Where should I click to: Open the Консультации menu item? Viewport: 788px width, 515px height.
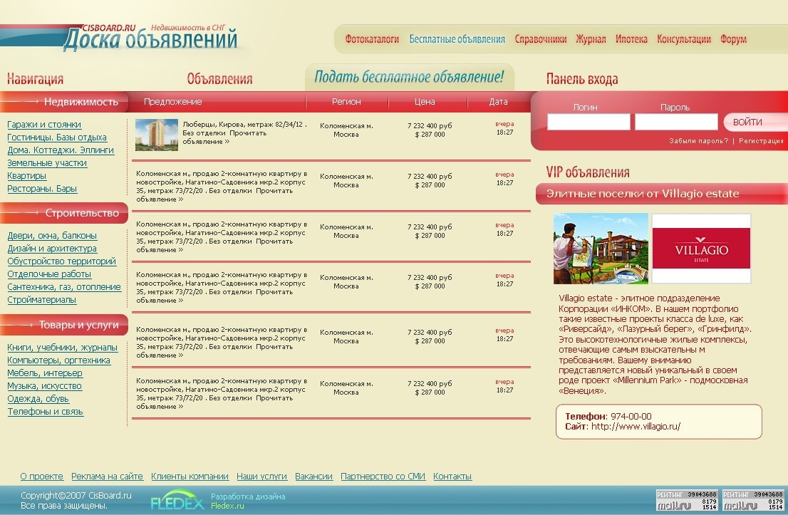point(684,39)
